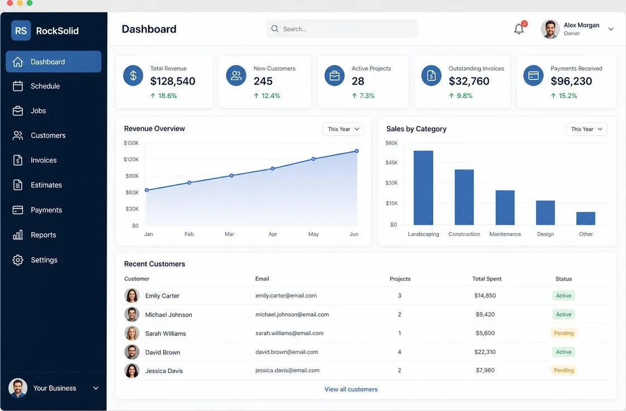Click the Jobs briefcase icon in sidebar
The image size is (626, 411).
(x=17, y=111)
